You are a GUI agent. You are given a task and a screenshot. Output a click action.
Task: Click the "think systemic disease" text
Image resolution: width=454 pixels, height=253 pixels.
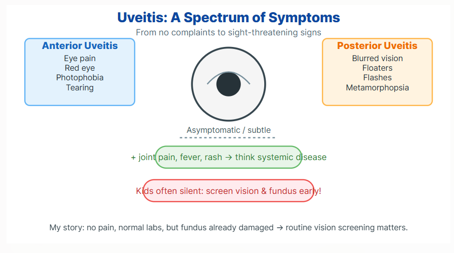tap(280, 157)
